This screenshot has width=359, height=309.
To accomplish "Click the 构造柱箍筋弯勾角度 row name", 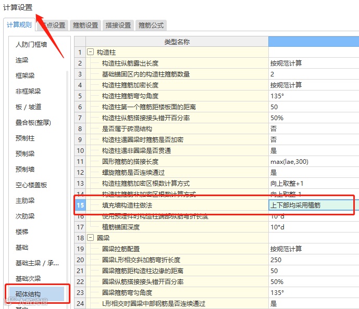I will [130, 96].
